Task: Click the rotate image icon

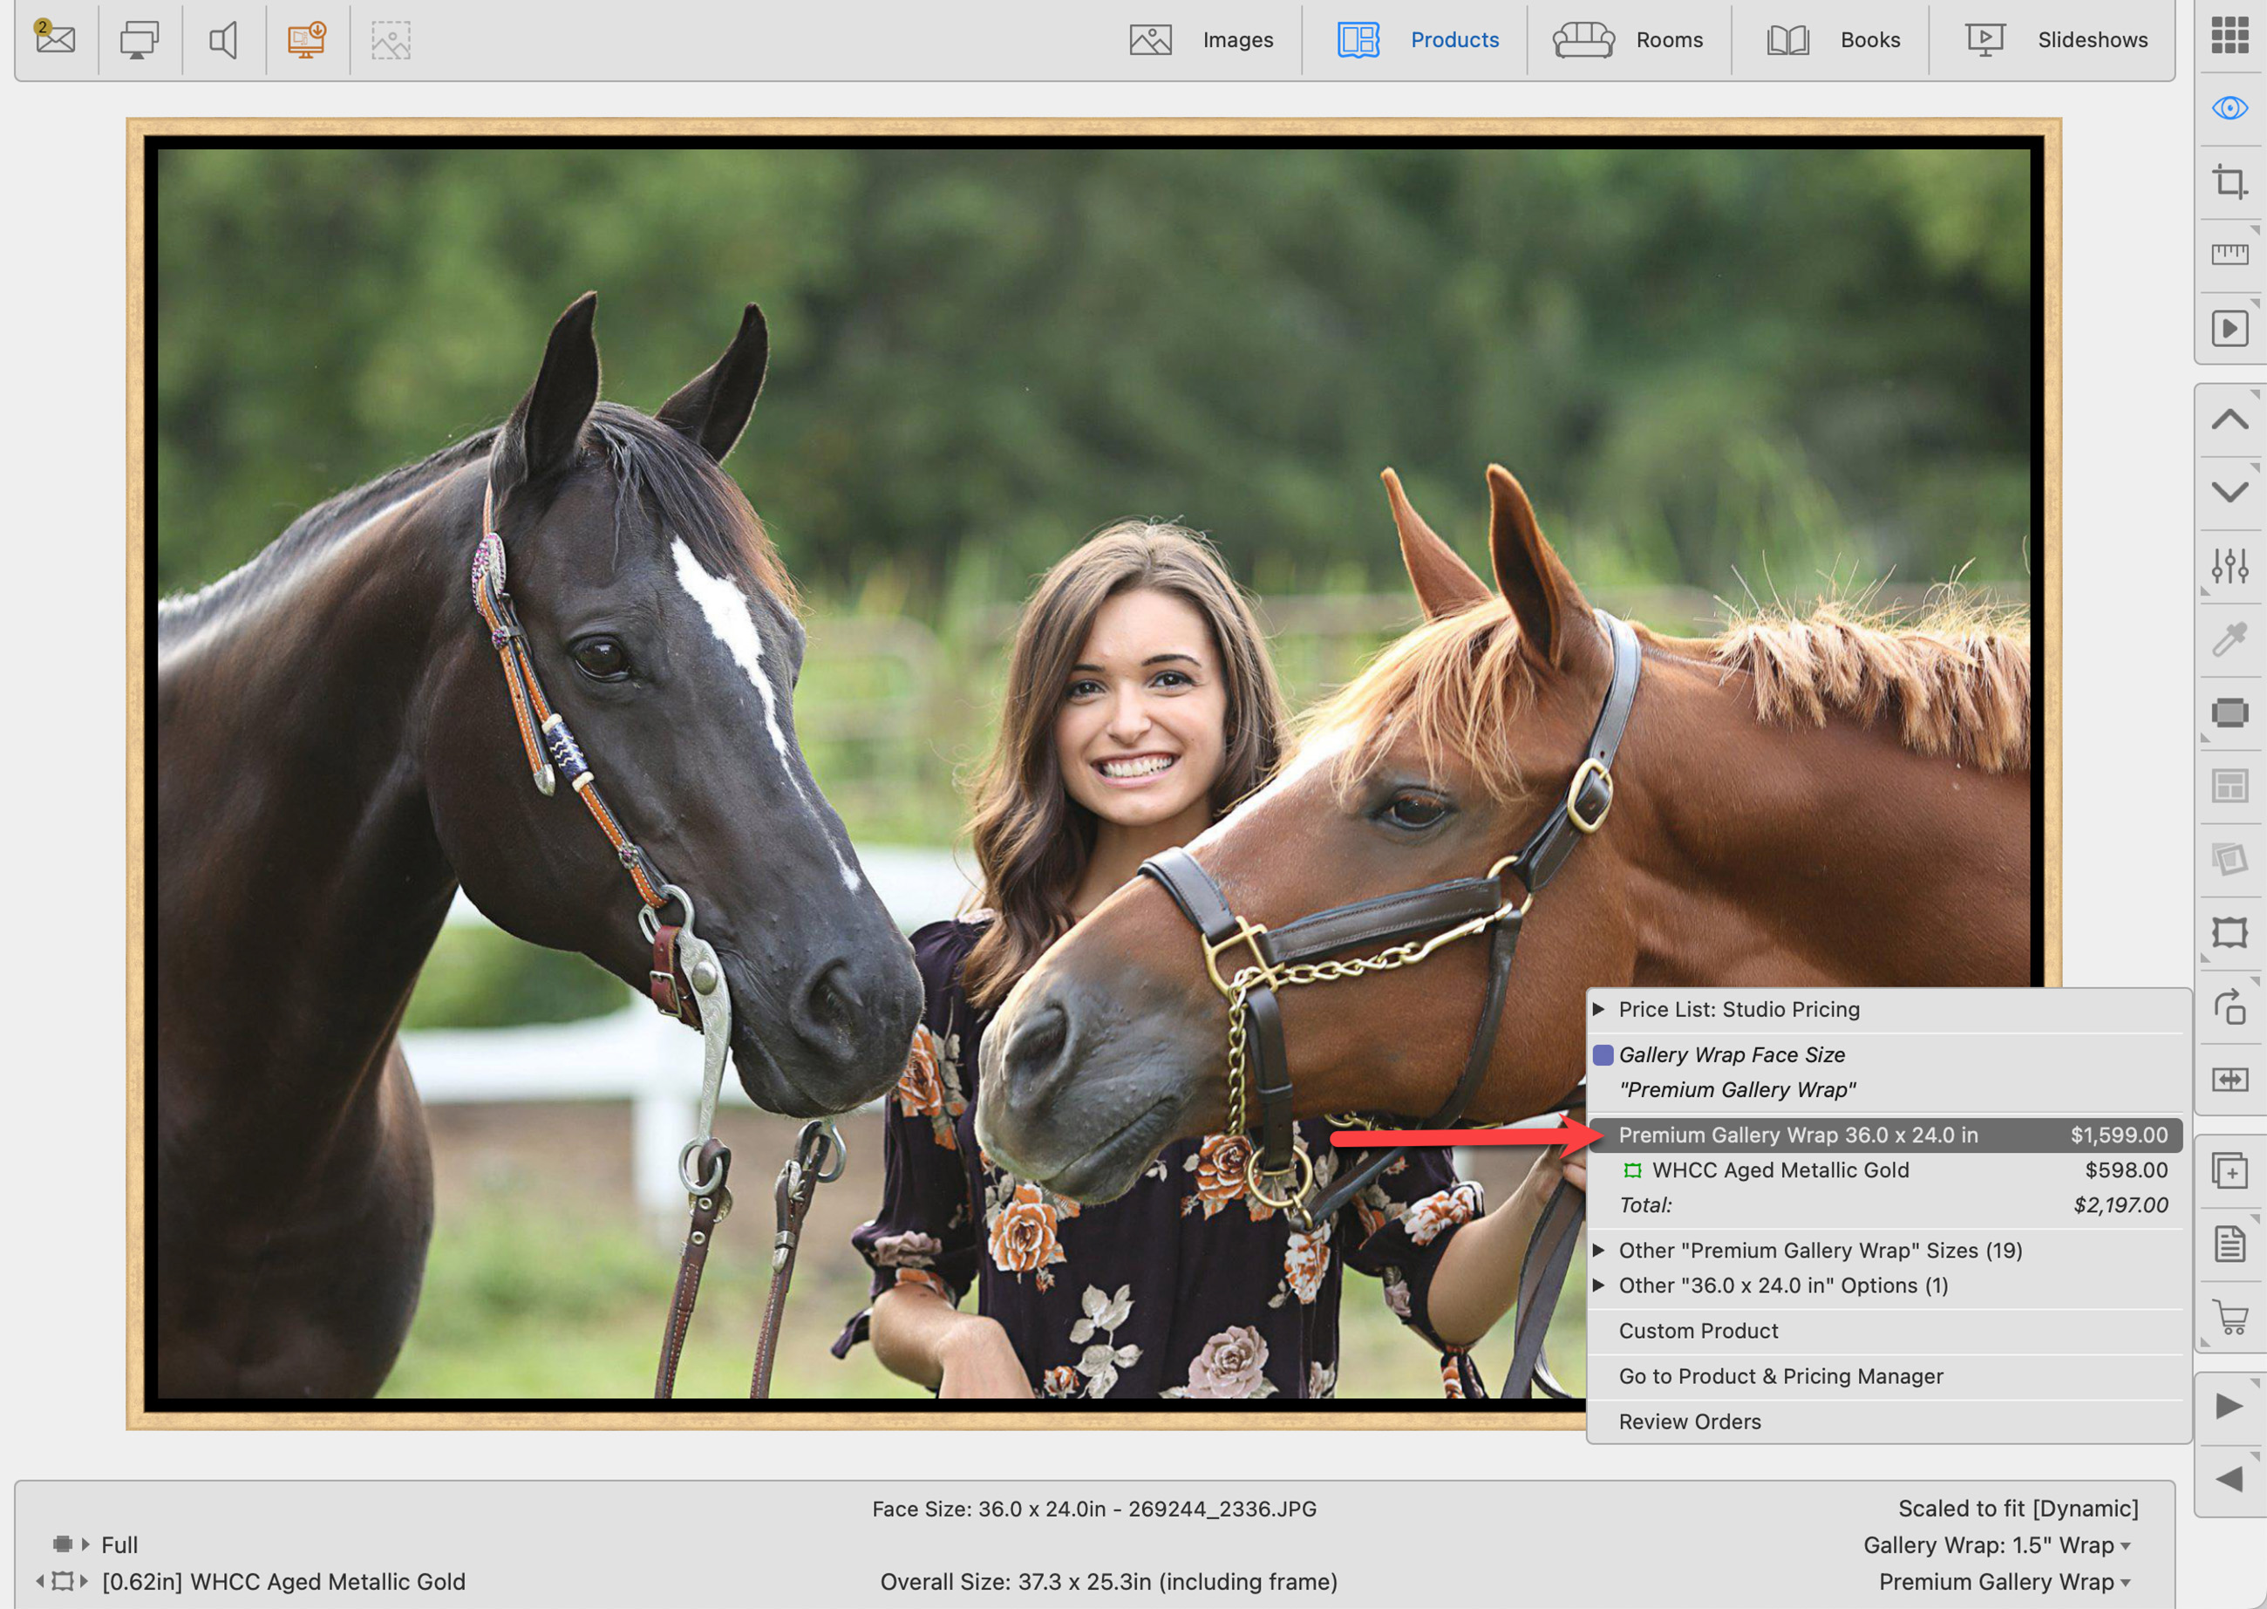Action: pyautogui.click(x=2230, y=1007)
